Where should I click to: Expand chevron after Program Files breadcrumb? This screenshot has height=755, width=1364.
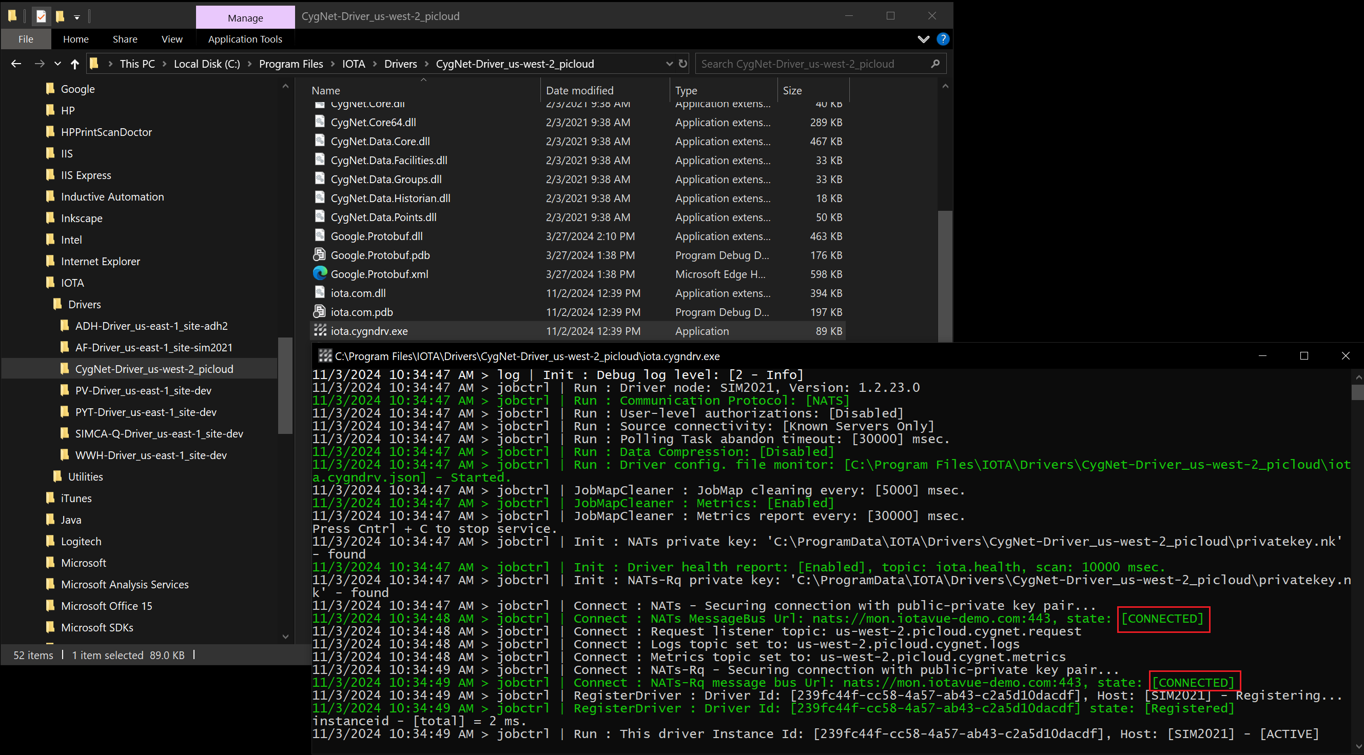(x=333, y=64)
